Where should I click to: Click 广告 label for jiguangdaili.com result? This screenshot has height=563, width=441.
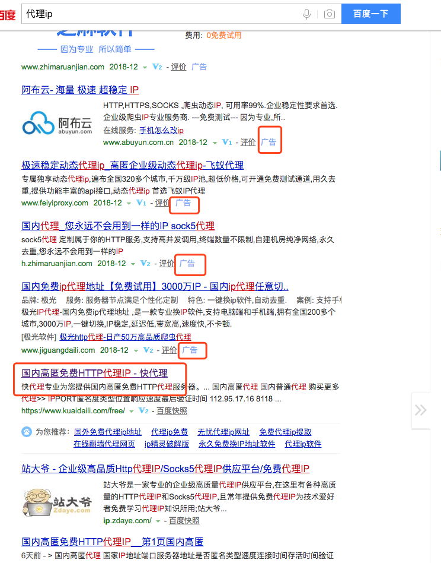point(190,350)
